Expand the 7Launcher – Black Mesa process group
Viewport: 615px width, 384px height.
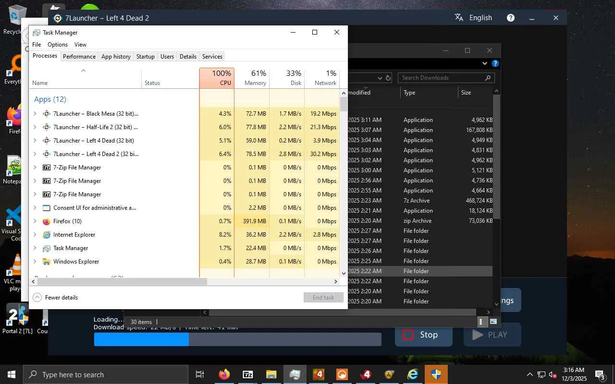35,114
